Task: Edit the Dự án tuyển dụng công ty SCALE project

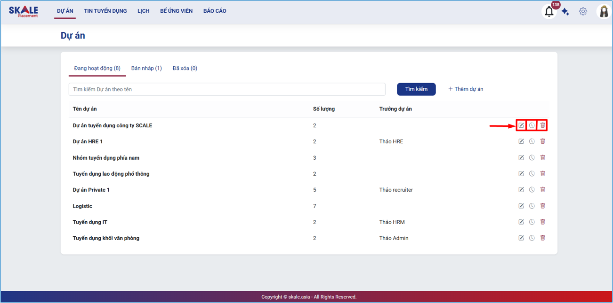Action: click(x=521, y=125)
